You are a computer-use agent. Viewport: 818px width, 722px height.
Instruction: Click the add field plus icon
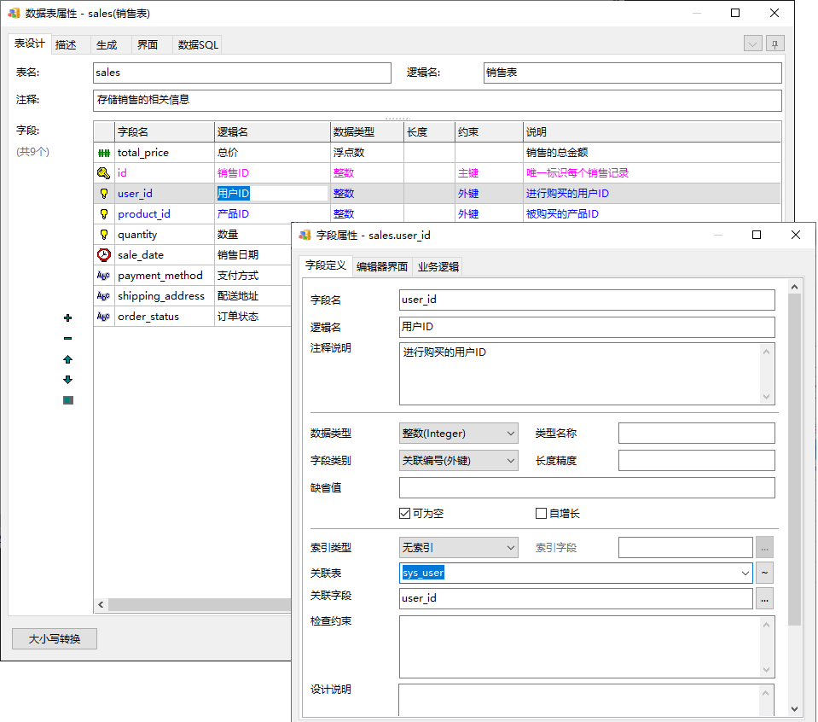pyautogui.click(x=68, y=318)
